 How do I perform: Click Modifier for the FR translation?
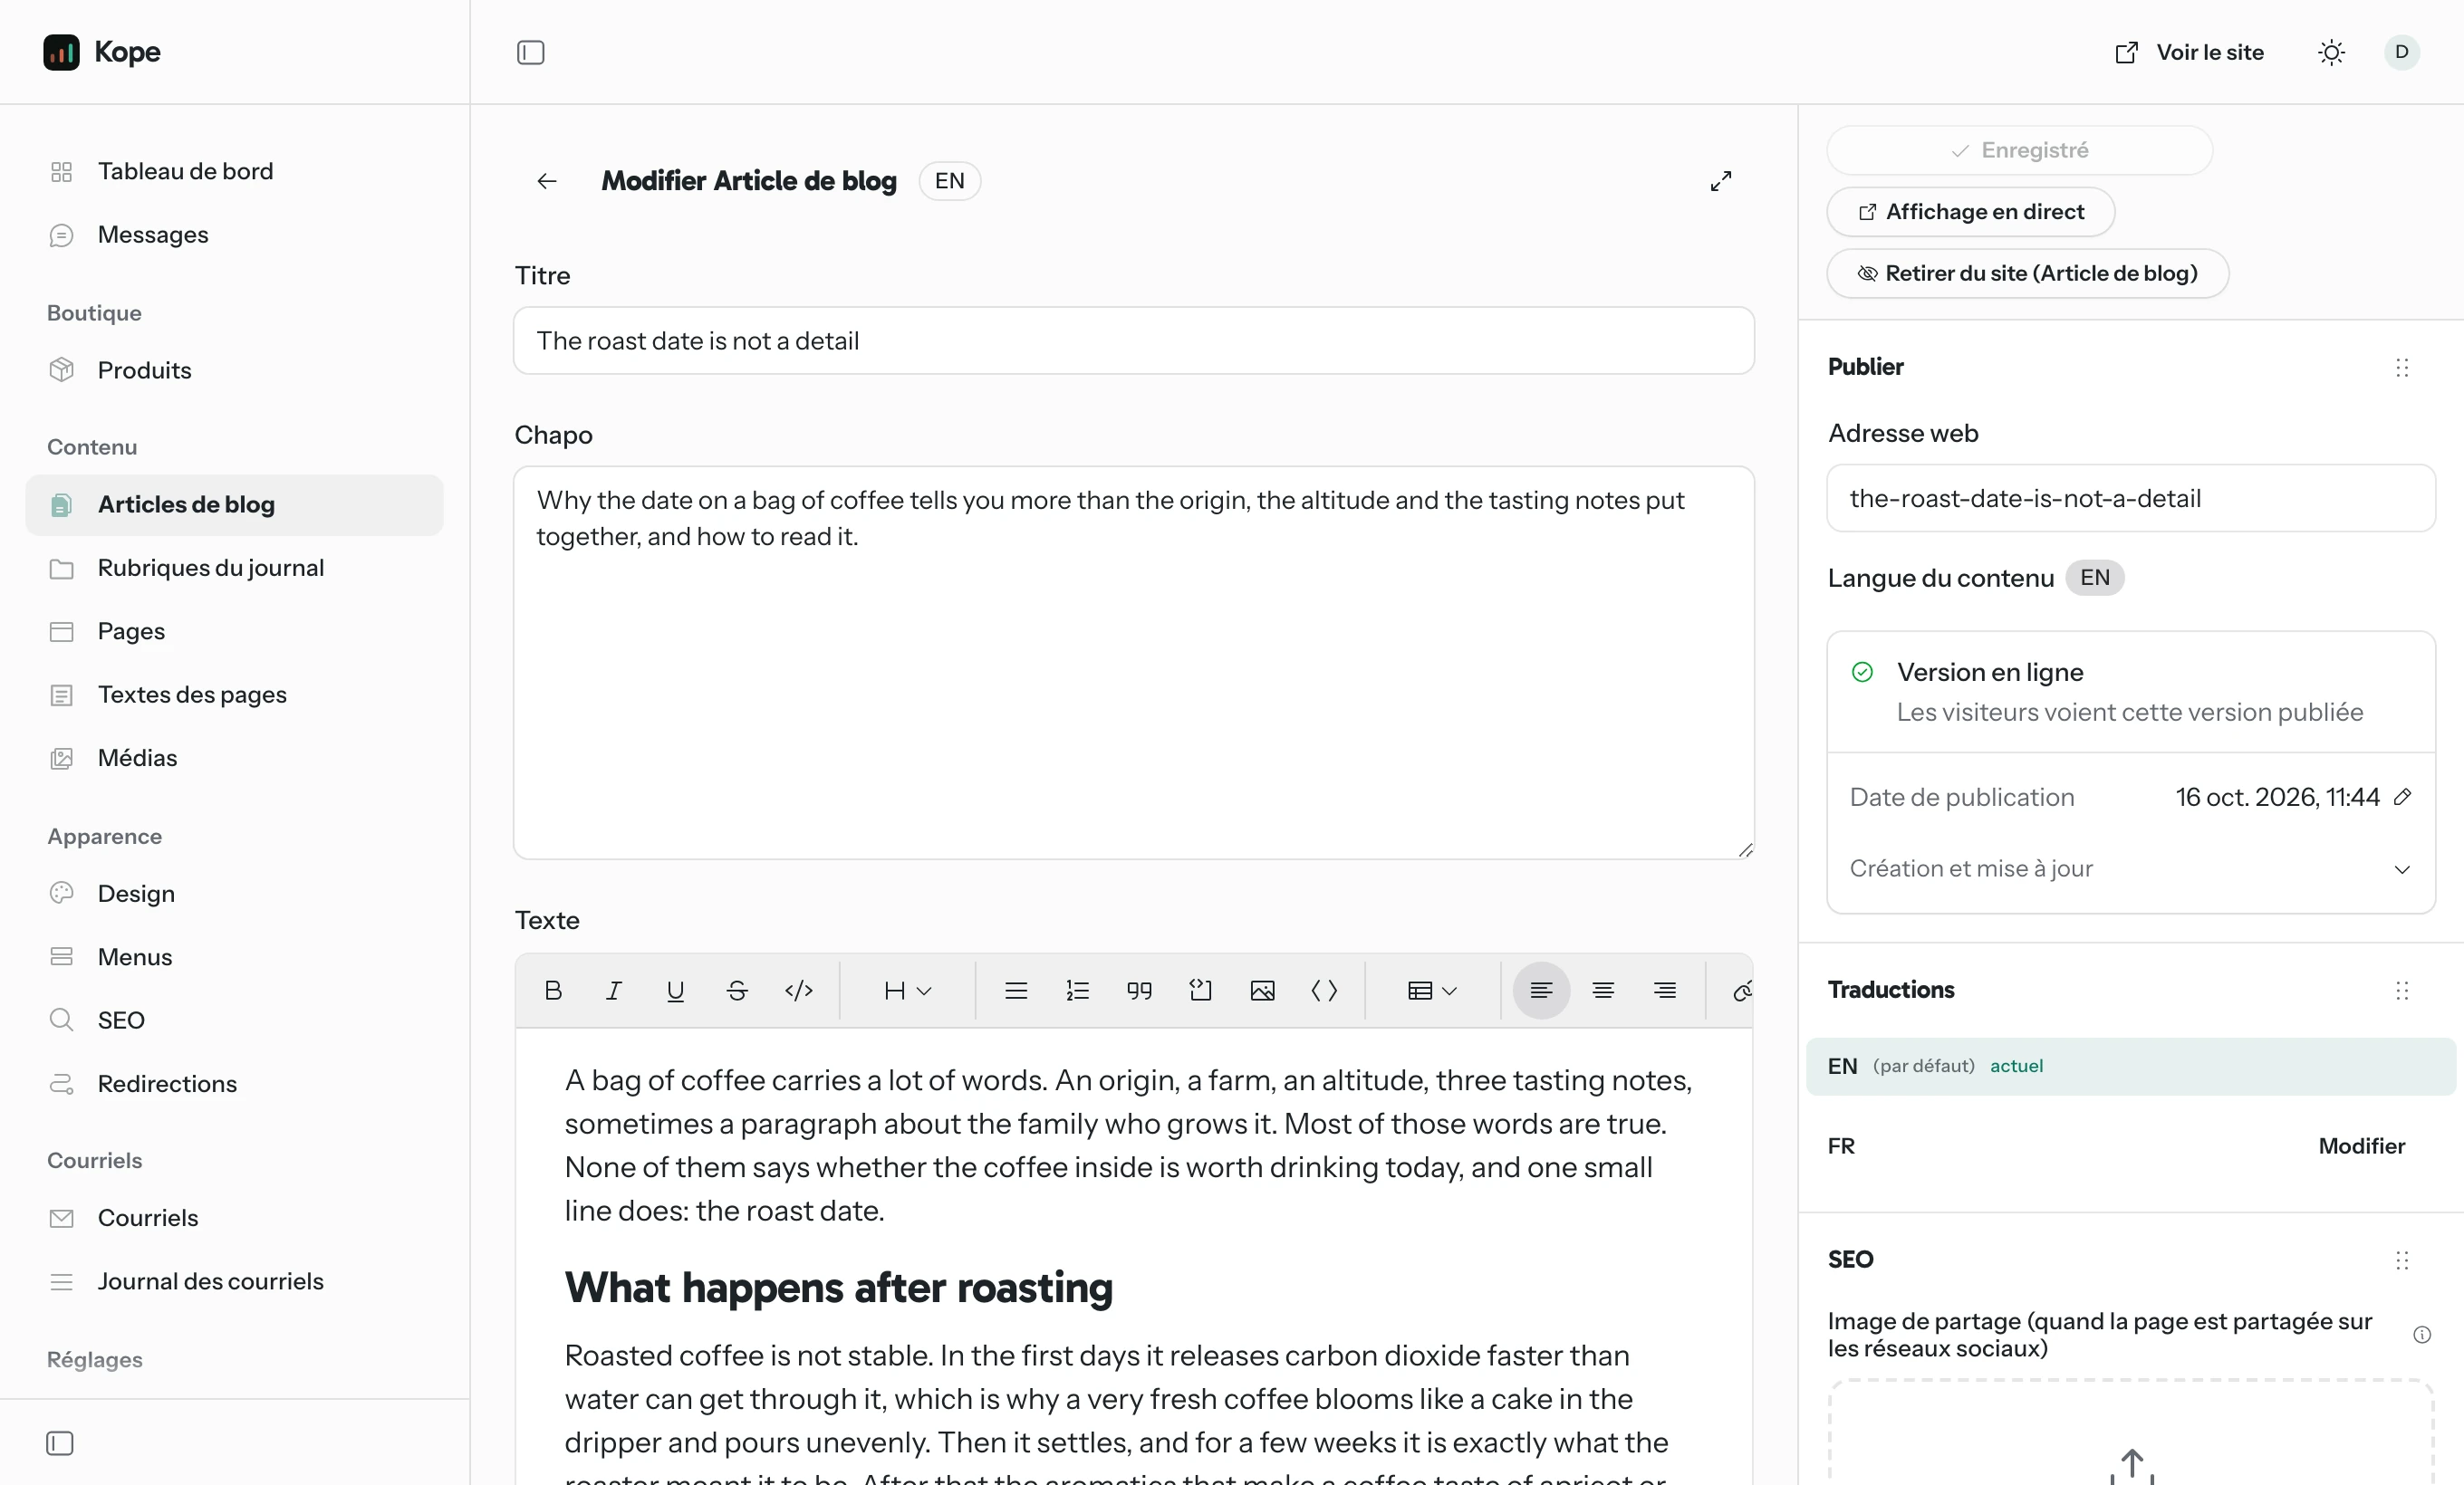click(2362, 1146)
